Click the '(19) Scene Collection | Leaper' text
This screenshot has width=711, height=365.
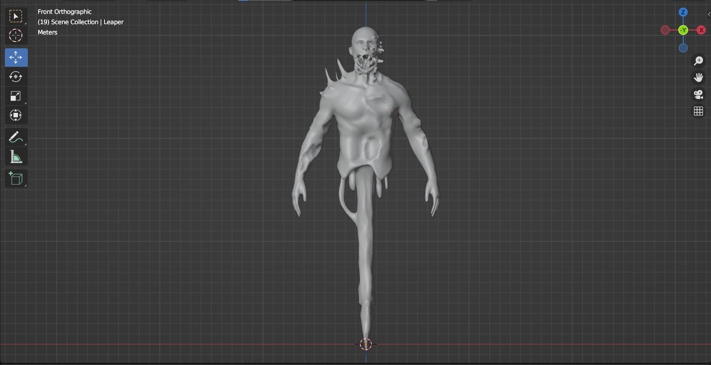point(81,22)
